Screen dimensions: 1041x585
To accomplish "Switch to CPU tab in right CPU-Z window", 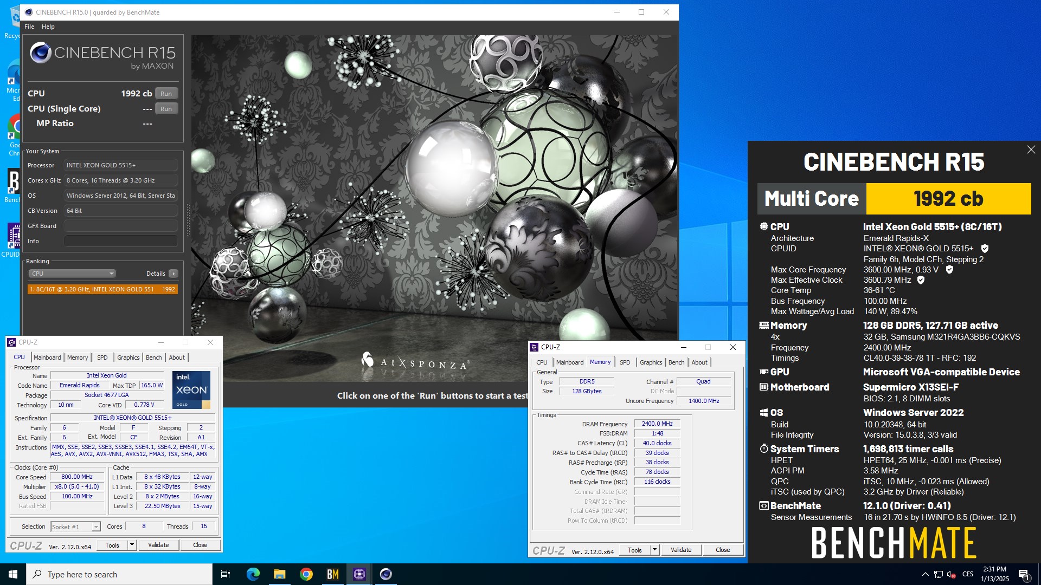I will 542,362.
